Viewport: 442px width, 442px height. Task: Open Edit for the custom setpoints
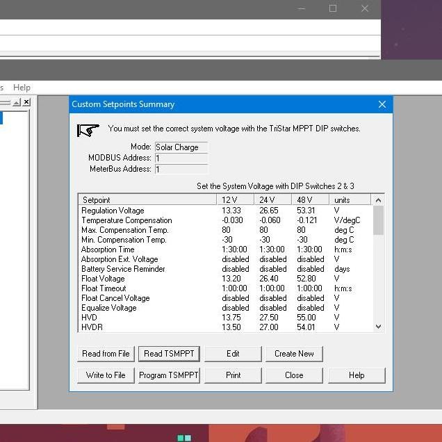(x=233, y=354)
